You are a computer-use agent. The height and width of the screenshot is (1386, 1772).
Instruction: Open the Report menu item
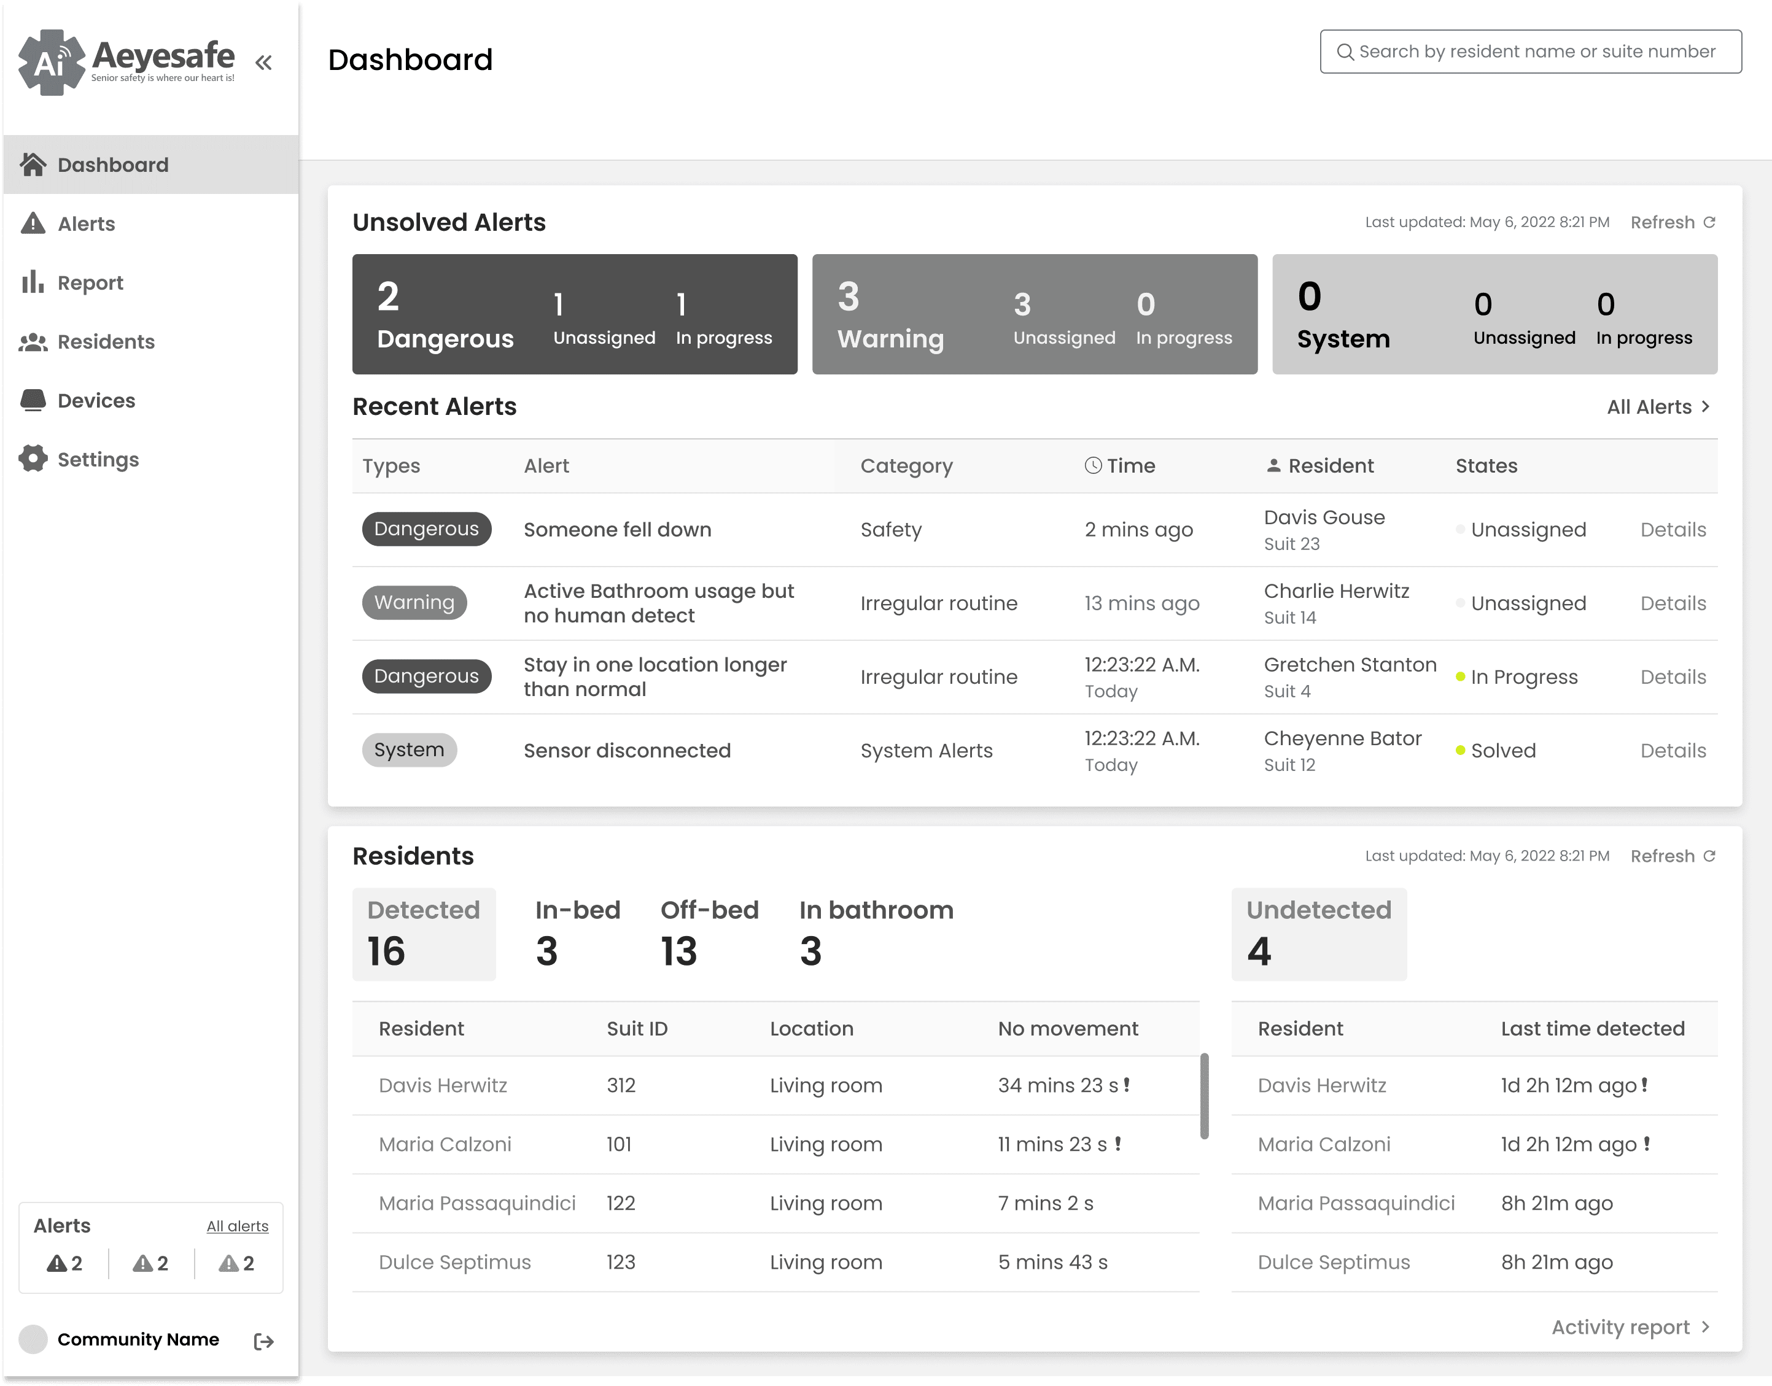151,282
